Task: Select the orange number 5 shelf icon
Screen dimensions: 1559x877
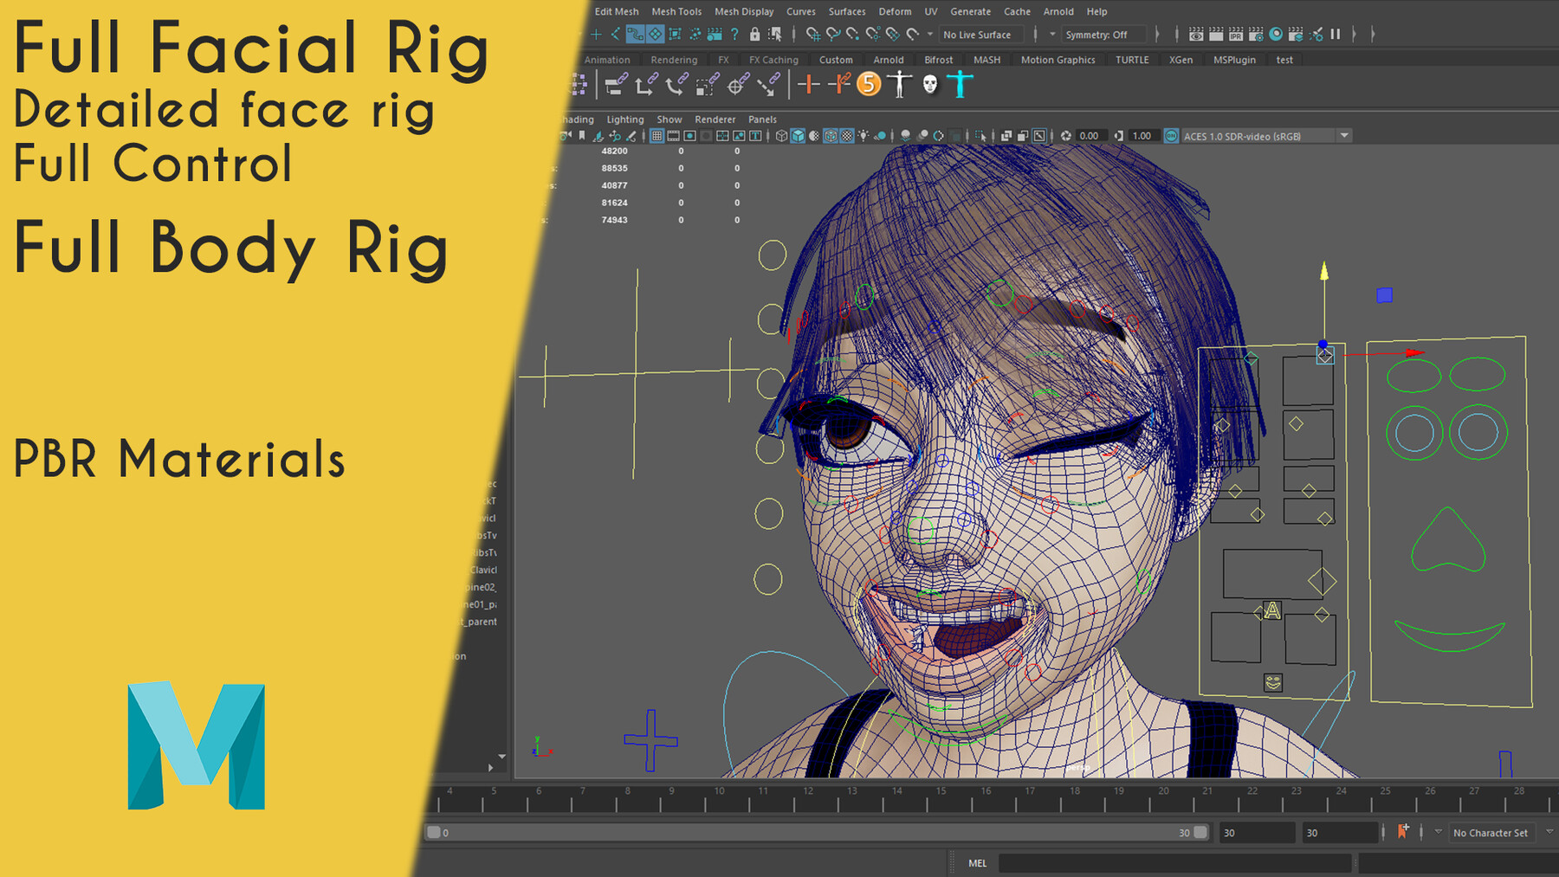Action: click(x=869, y=85)
